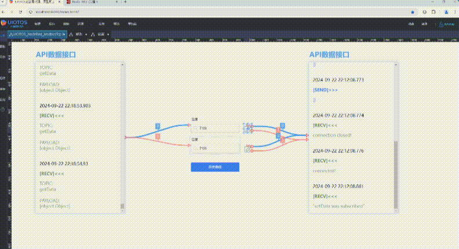Click the site info icon in address bar

pyautogui.click(x=31, y=12)
